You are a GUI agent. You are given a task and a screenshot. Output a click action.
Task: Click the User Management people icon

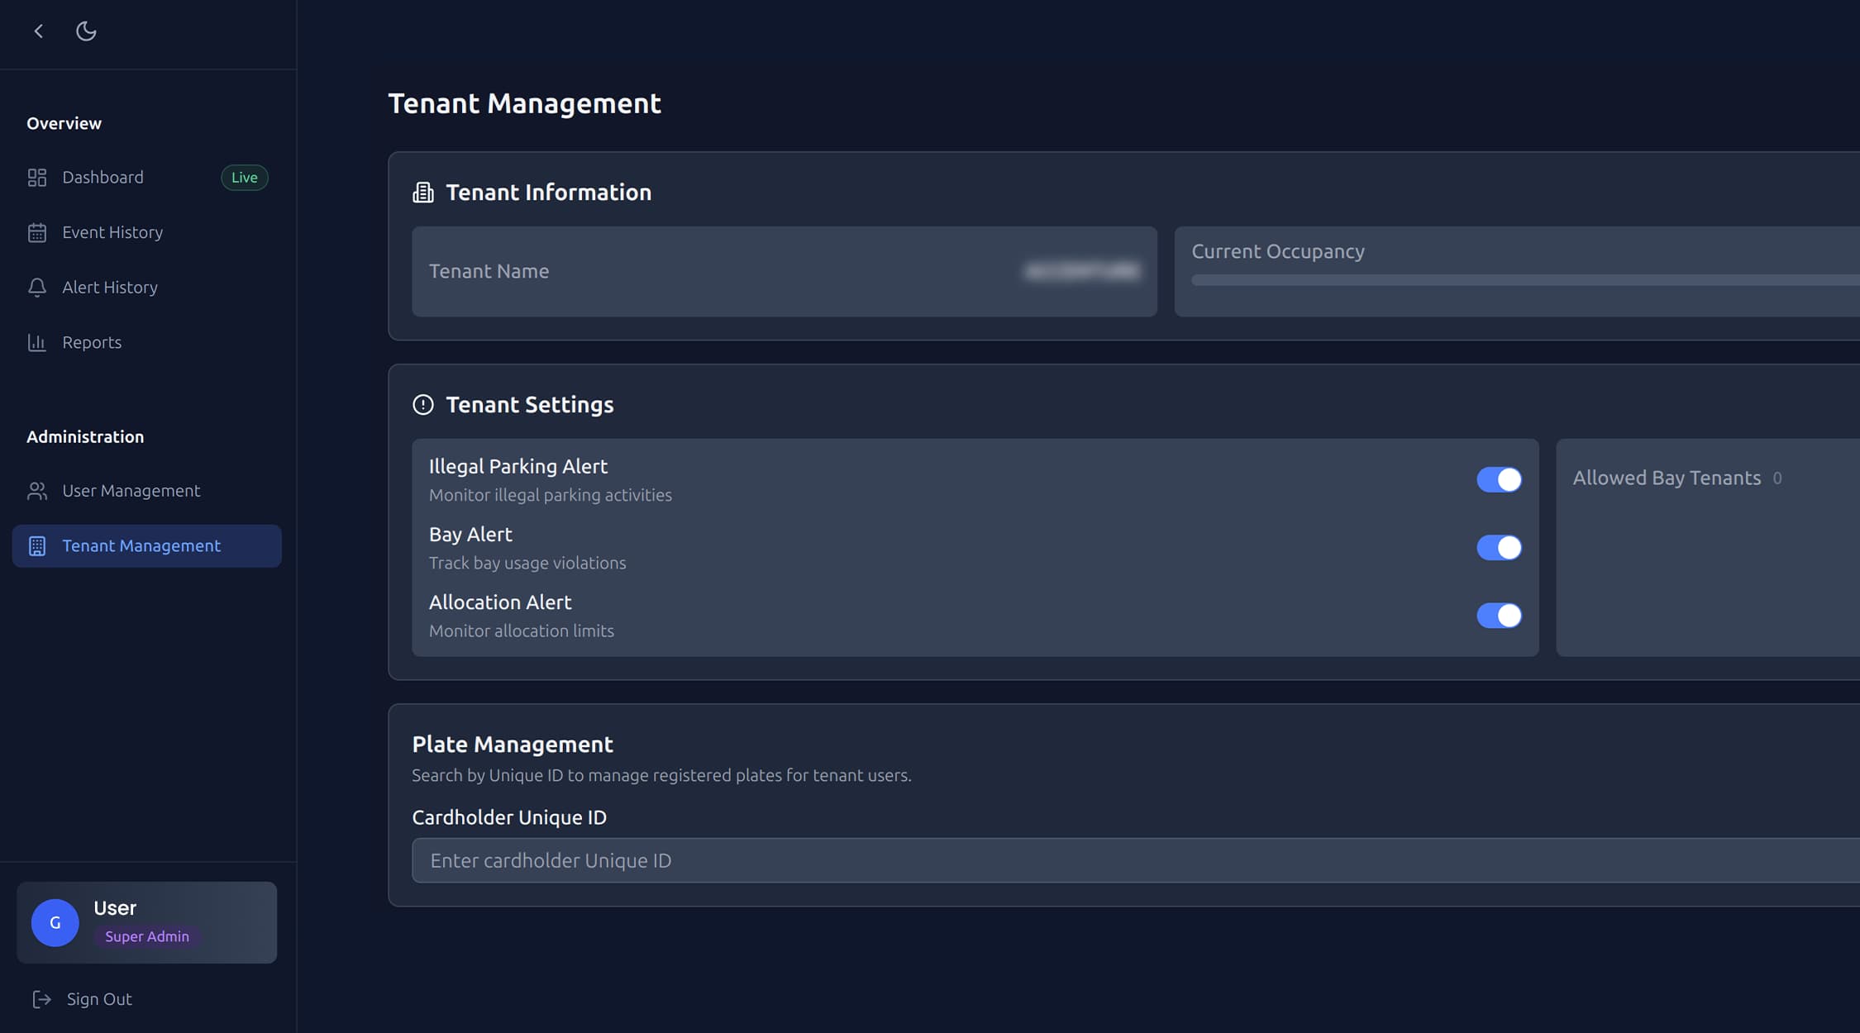37,490
